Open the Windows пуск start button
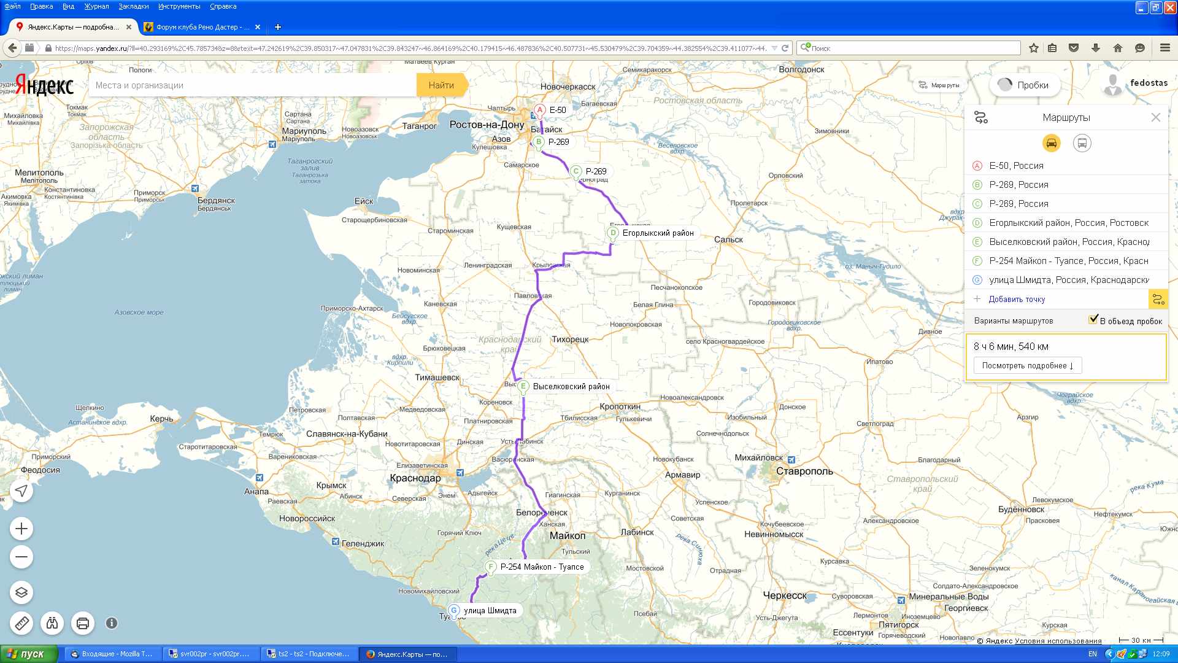This screenshot has height=663, width=1178. click(29, 654)
